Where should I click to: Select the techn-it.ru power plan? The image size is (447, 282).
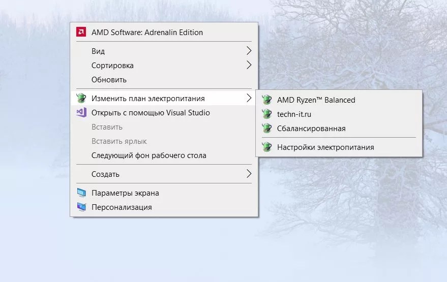click(x=339, y=114)
